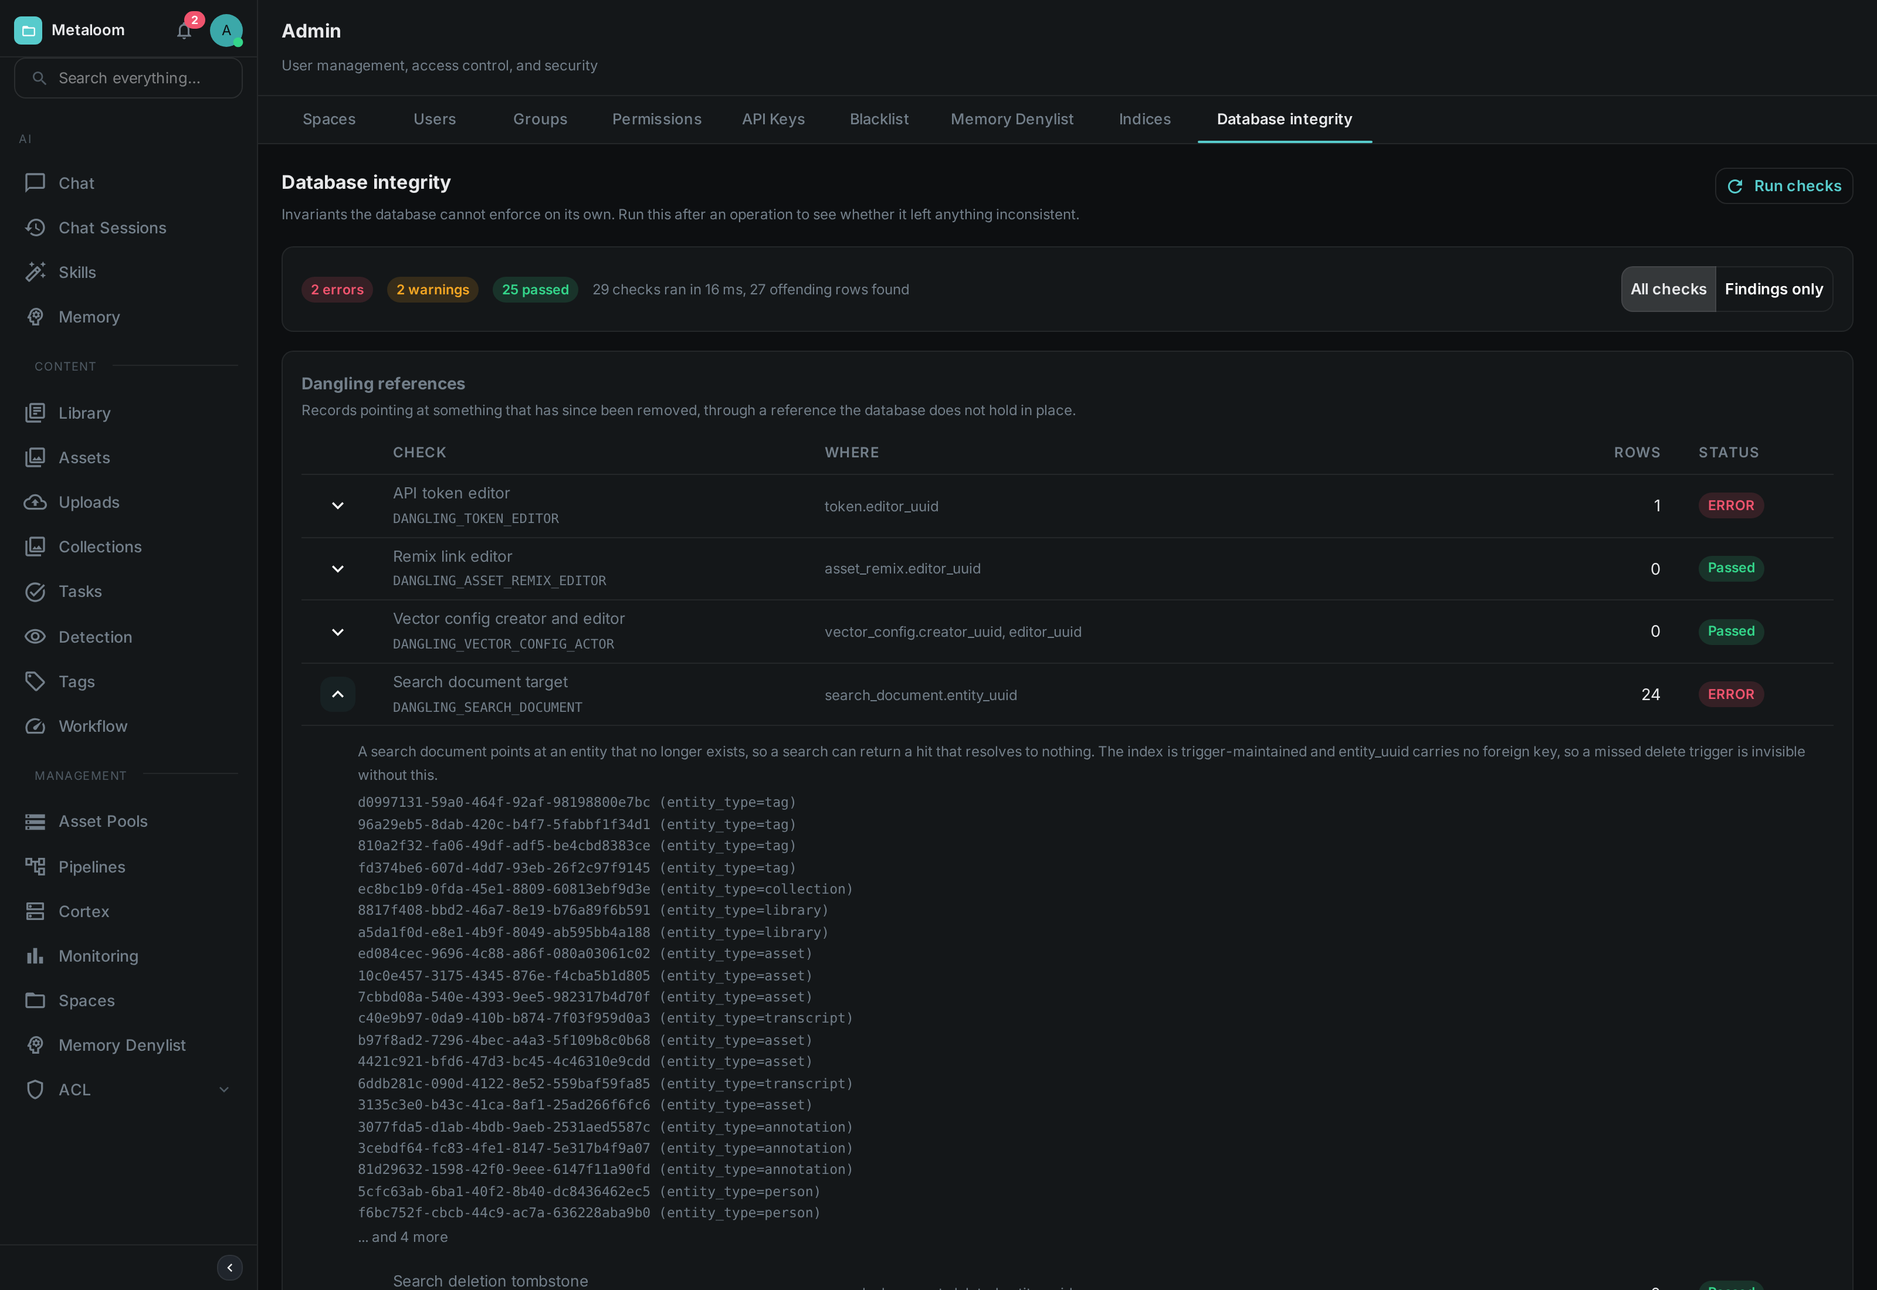
Task: Open the Memory Denylist admin tab
Action: coord(1012,119)
